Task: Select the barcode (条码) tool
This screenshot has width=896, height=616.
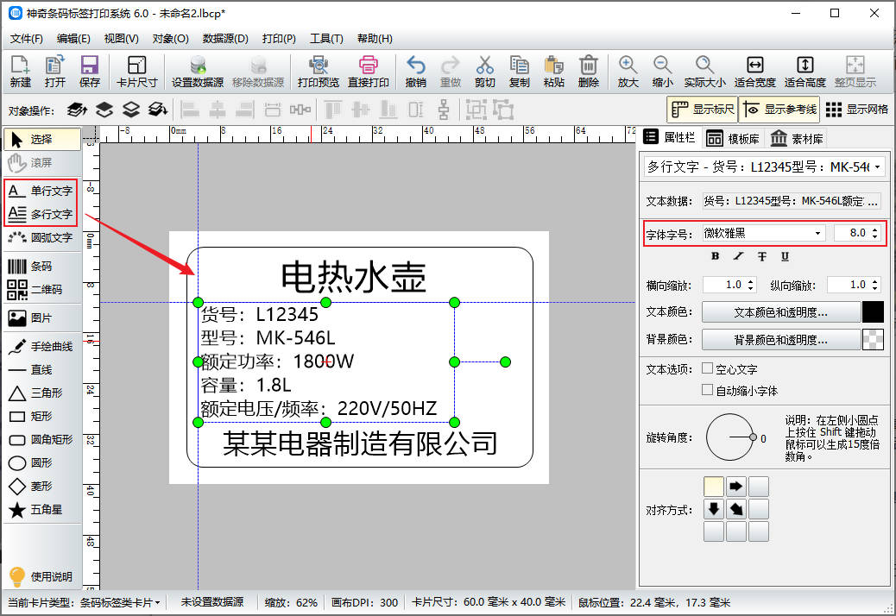Action: (41, 267)
